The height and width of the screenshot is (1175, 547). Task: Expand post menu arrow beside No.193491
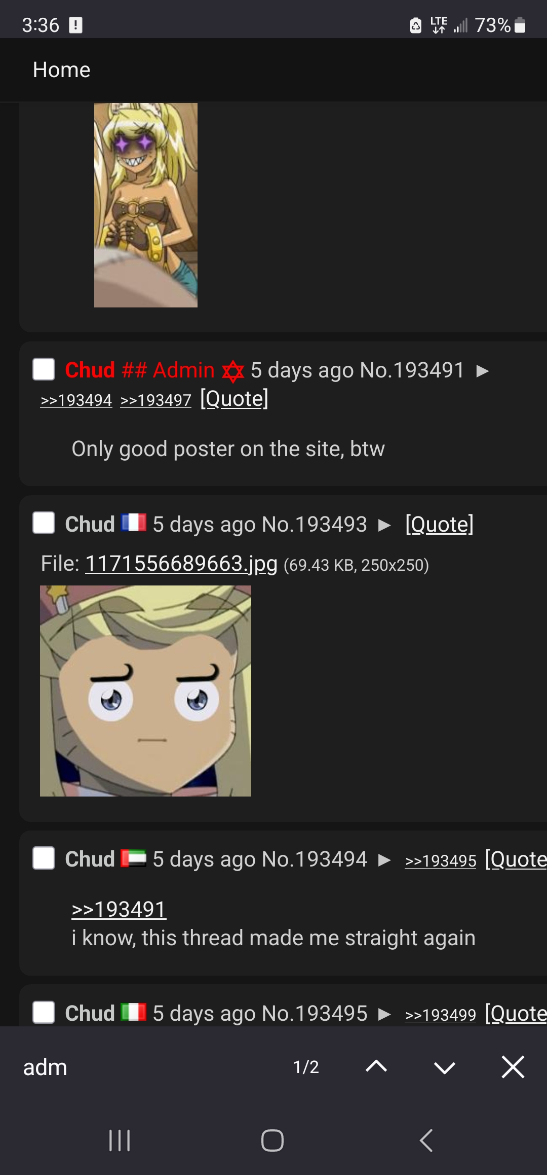tap(483, 371)
